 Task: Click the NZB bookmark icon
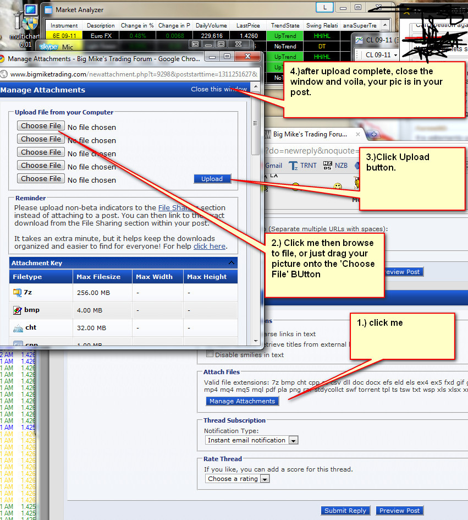point(327,166)
